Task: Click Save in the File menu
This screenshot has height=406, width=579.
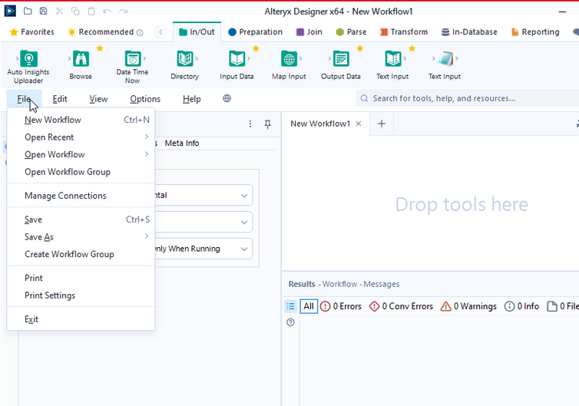Action: (x=81, y=220)
